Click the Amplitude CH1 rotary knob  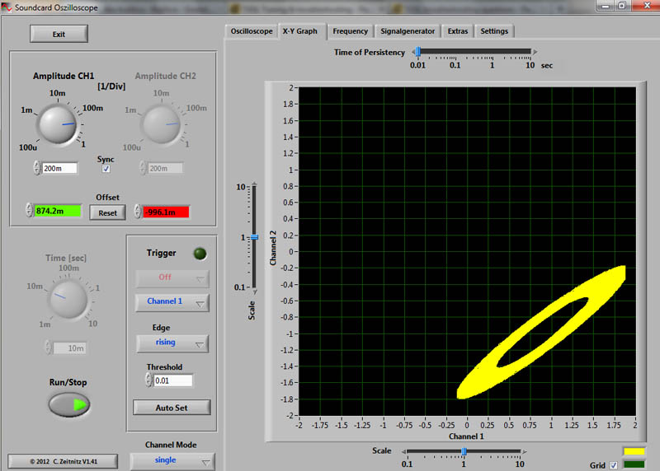click(58, 124)
